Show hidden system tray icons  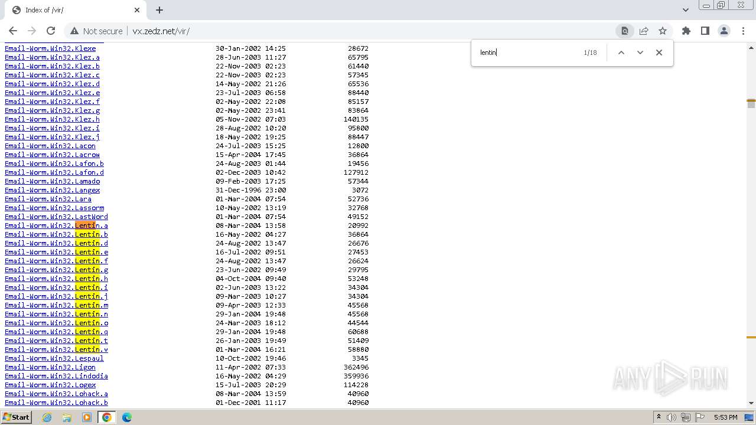coord(659,417)
